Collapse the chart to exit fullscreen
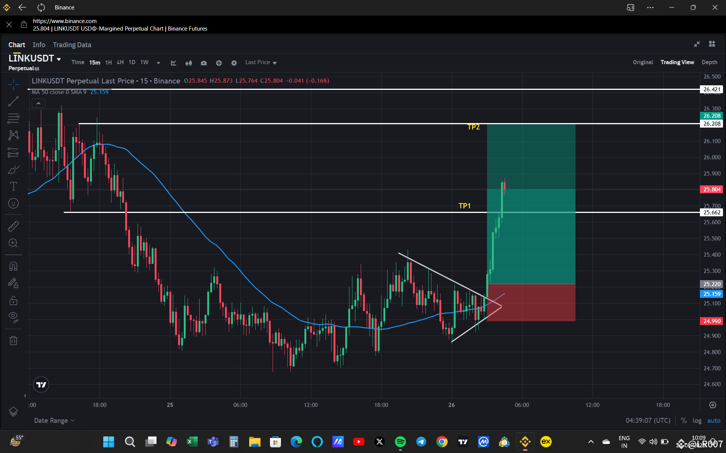Image resolution: width=726 pixels, height=453 pixels. pos(697,44)
